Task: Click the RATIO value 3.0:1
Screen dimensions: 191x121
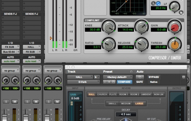Action: pyautogui.click(x=93, y=47)
